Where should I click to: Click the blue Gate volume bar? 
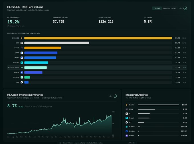(41, 53)
